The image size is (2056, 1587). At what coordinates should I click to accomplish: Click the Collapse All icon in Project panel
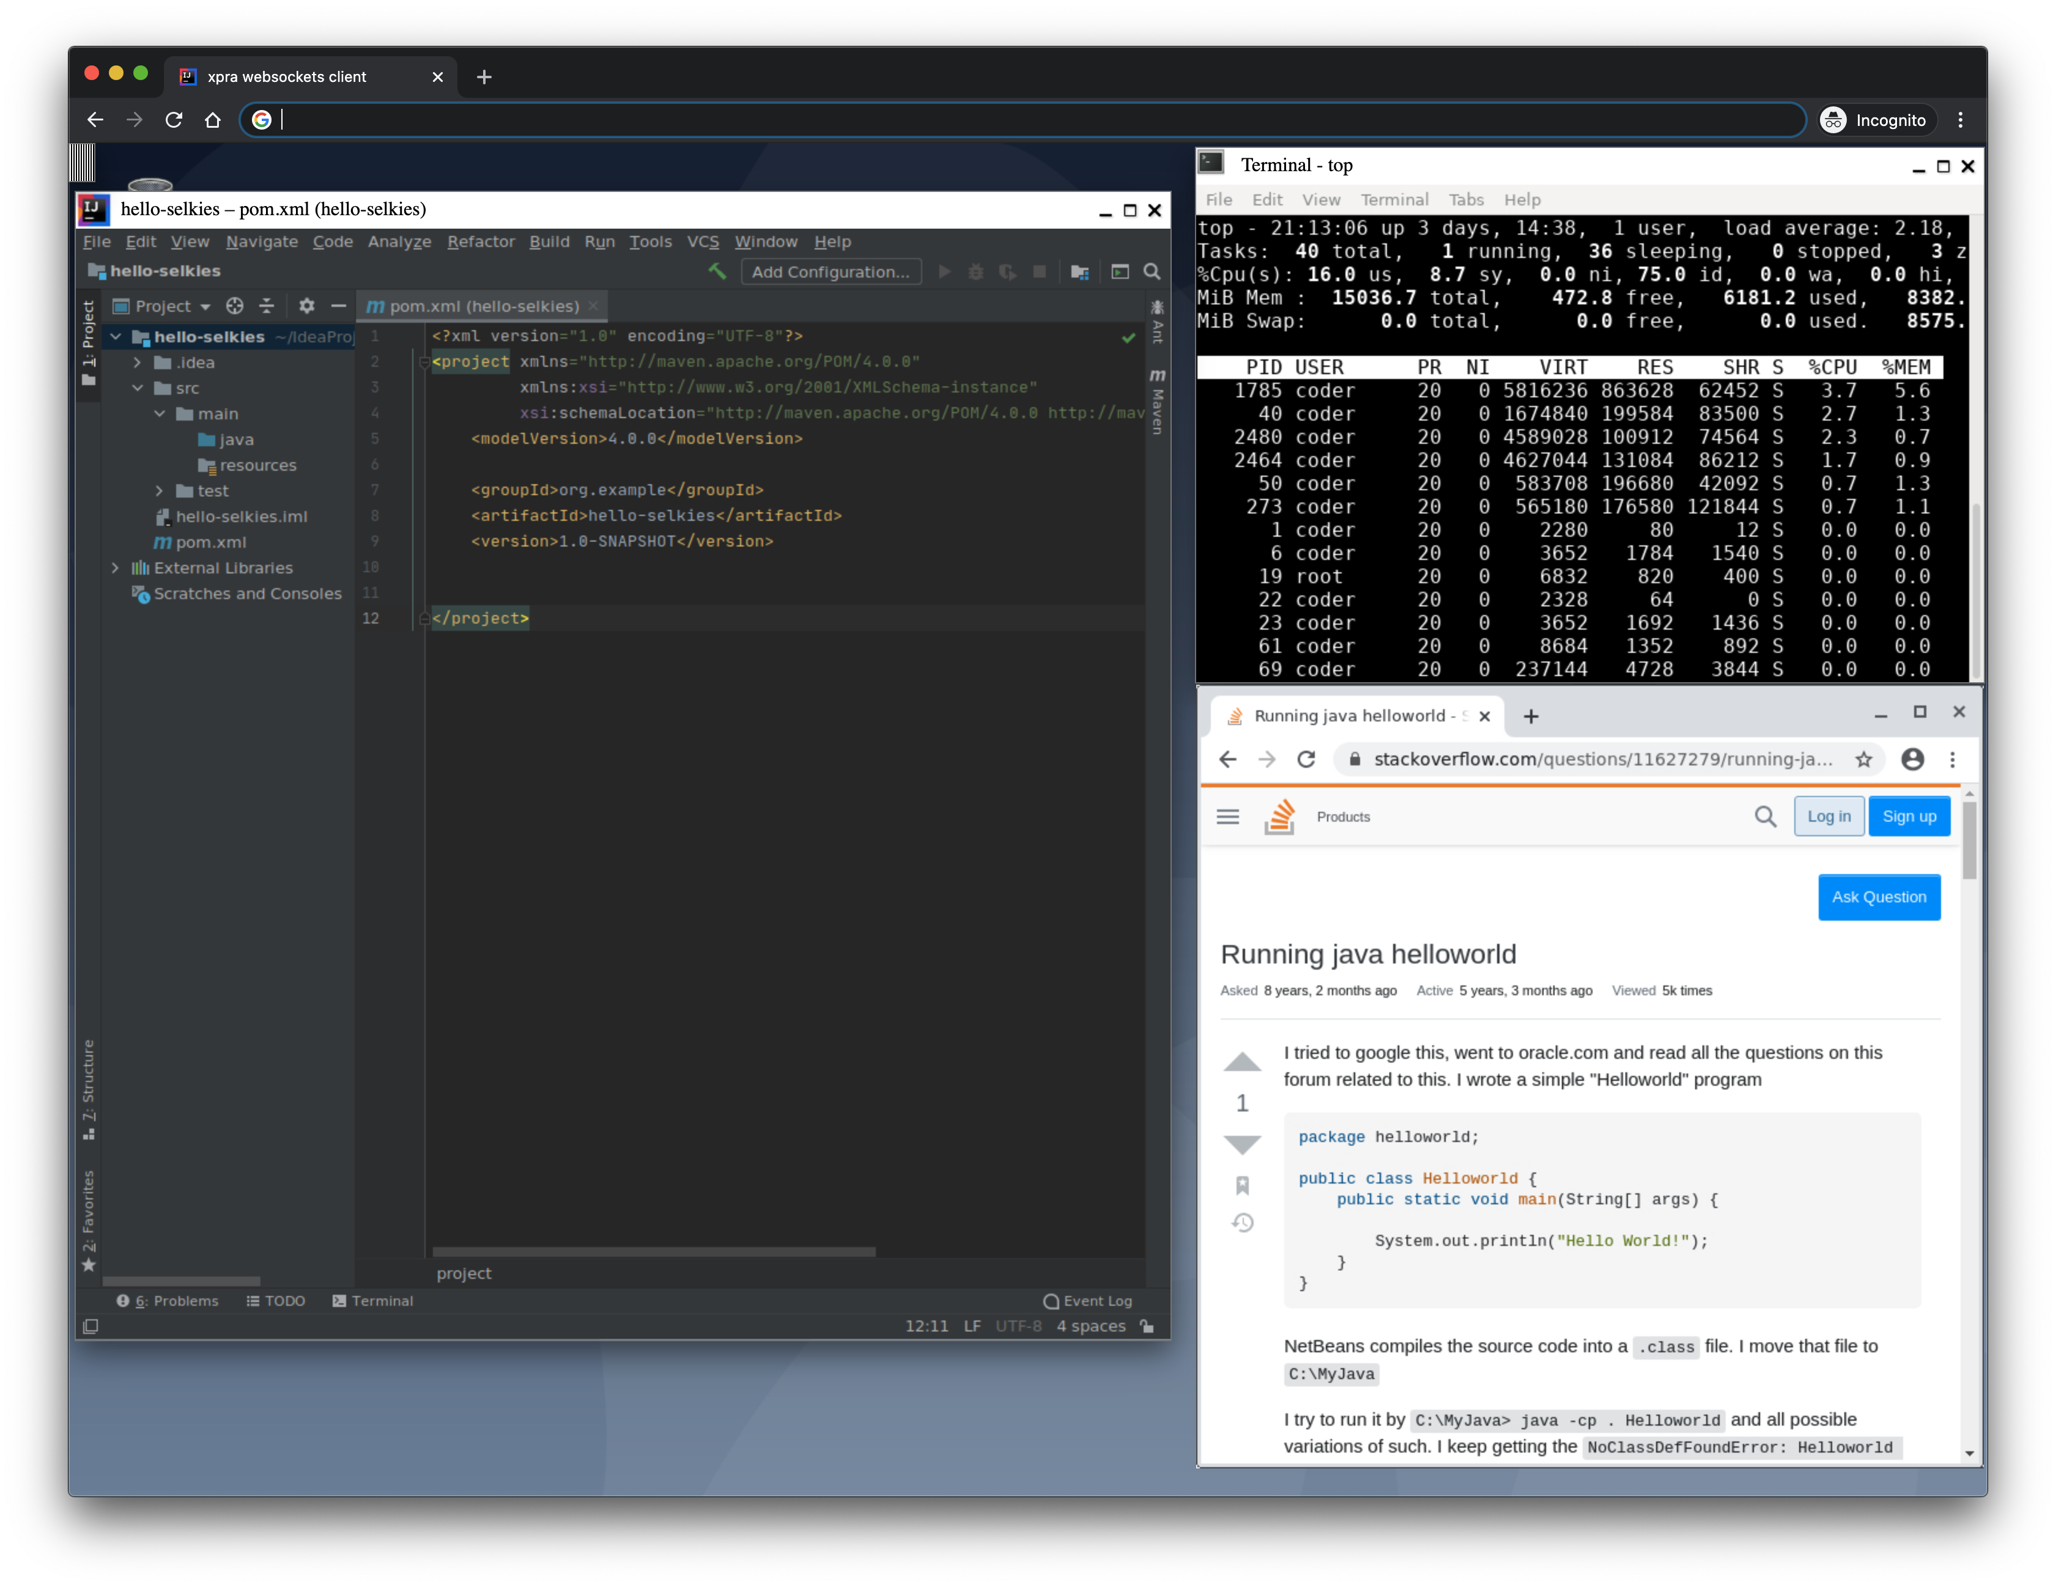[267, 306]
